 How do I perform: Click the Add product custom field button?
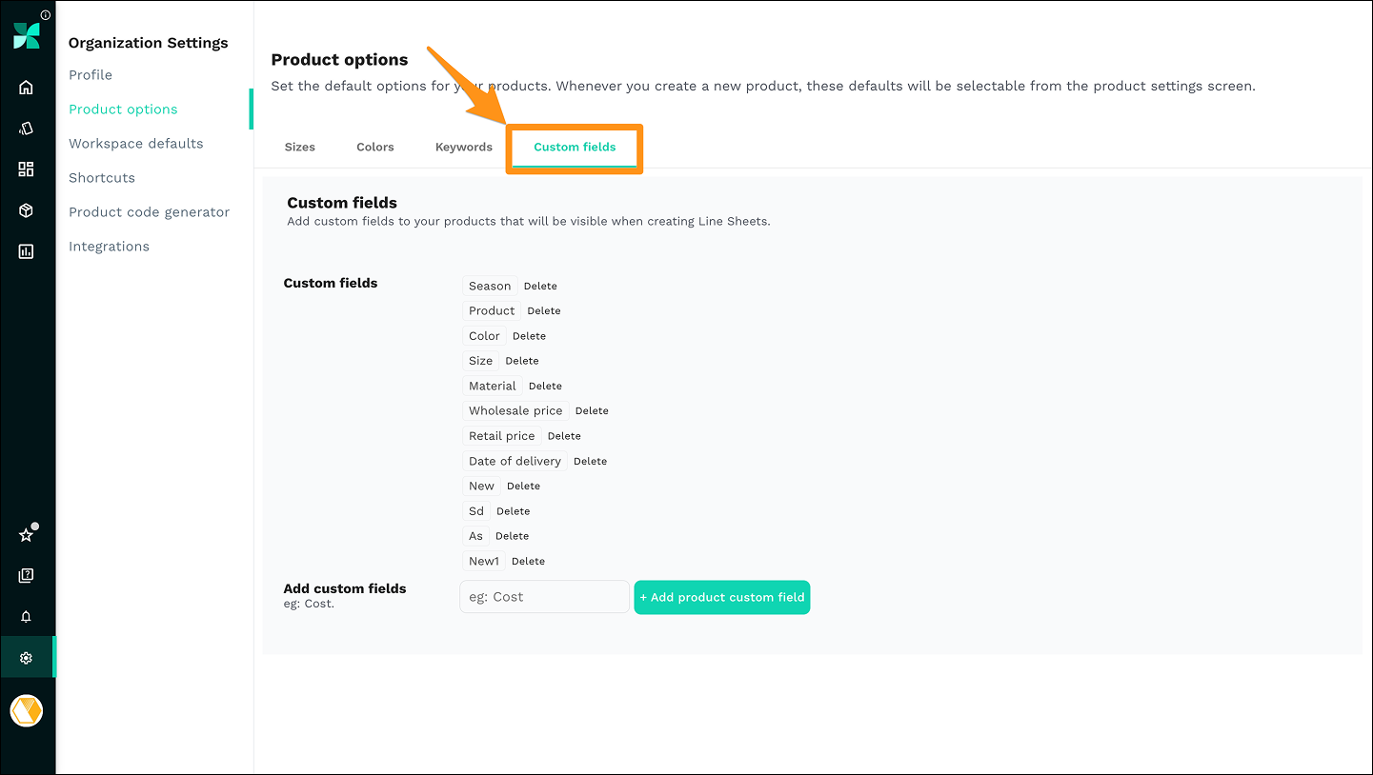coord(722,597)
